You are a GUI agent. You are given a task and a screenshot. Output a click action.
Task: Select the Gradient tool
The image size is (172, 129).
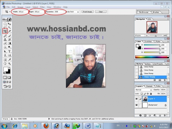click(x=9, y=43)
